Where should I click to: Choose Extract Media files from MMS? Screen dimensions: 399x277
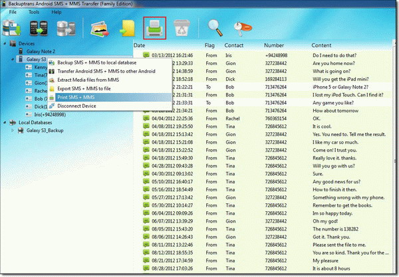pyautogui.click(x=110, y=80)
